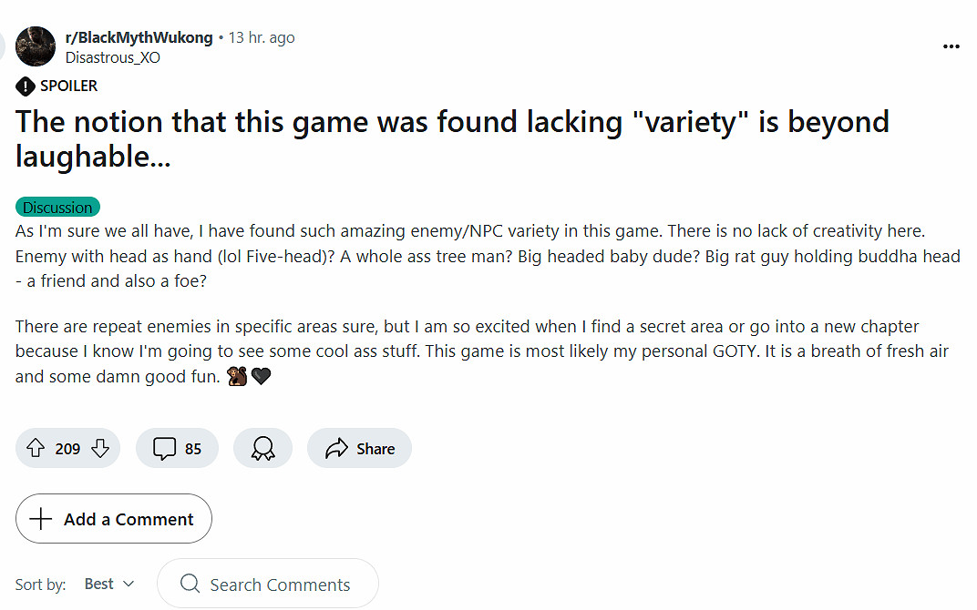Expand the Sort by Best dropdown

tap(109, 584)
